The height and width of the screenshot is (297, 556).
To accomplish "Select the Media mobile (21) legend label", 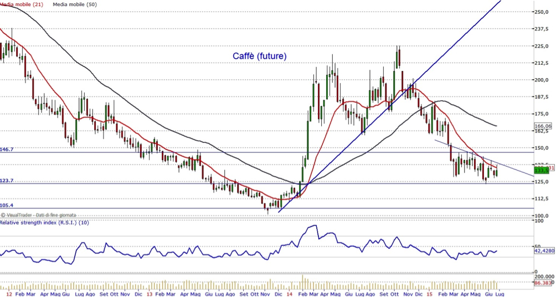I will pos(22,4).
